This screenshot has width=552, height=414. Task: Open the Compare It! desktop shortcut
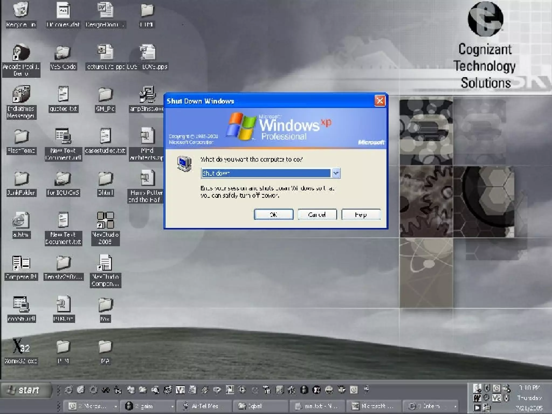[21, 263]
